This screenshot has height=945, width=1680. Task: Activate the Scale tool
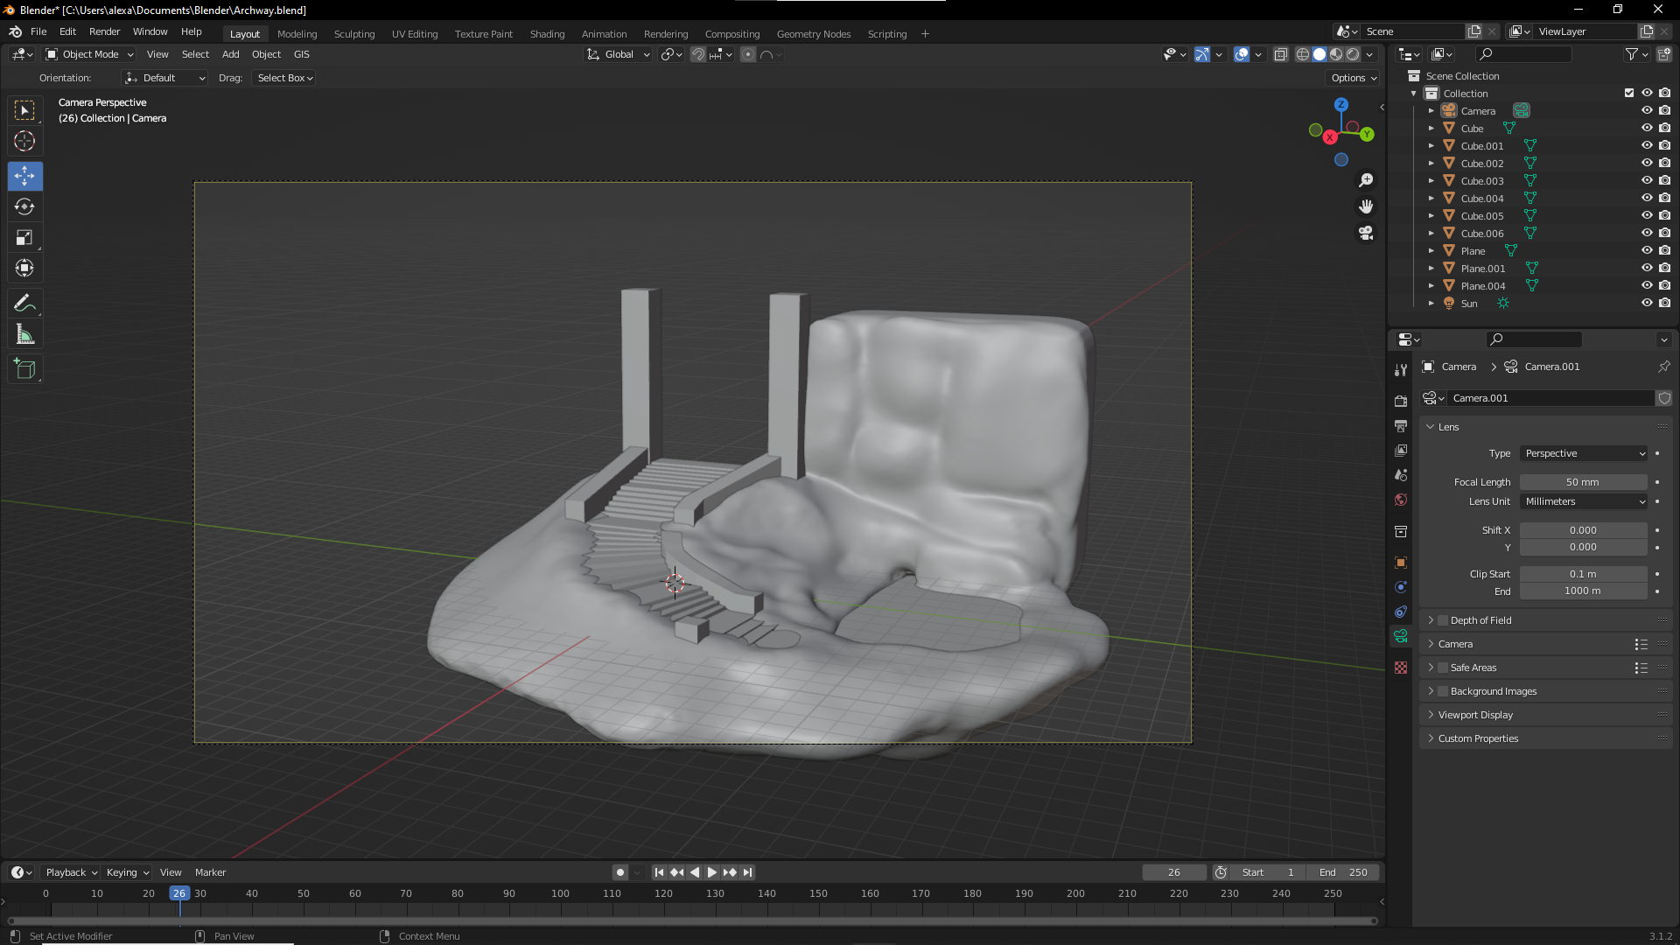pyautogui.click(x=24, y=237)
